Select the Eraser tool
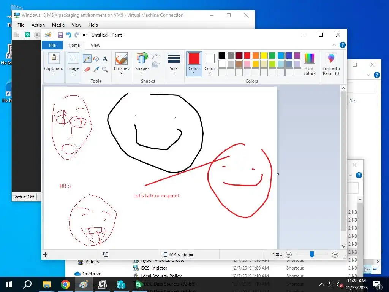The height and width of the screenshot is (292, 389). coord(87,69)
